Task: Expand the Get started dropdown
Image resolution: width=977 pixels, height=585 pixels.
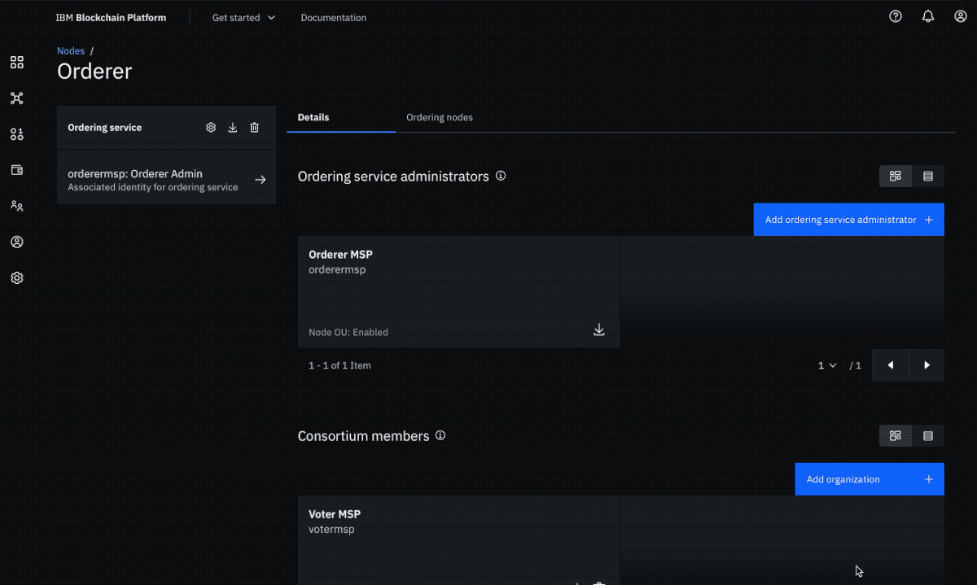Action: [243, 17]
